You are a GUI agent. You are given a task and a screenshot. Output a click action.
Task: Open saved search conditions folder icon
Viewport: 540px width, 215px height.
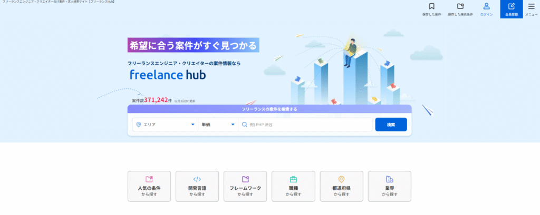[x=460, y=7]
